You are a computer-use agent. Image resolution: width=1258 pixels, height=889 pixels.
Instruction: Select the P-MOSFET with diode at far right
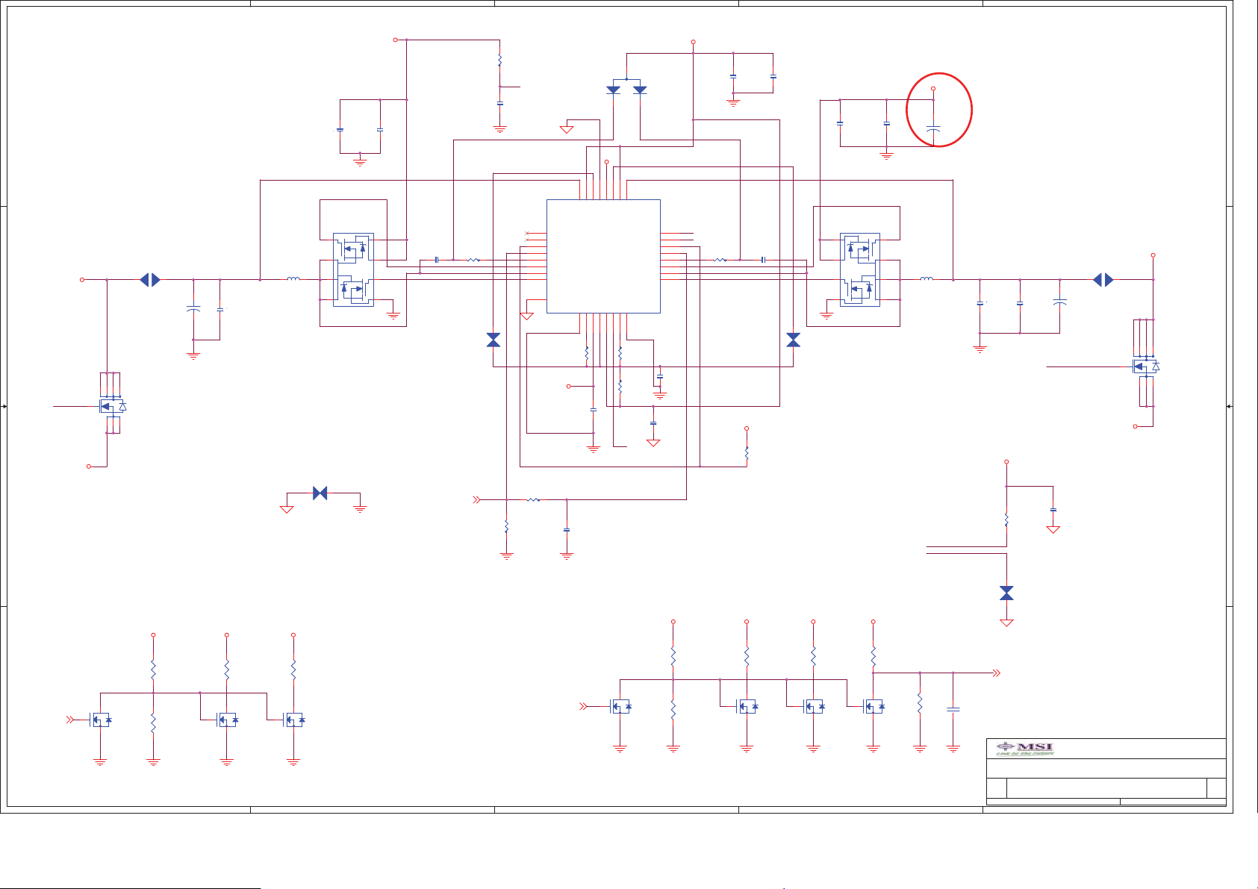(x=1146, y=366)
